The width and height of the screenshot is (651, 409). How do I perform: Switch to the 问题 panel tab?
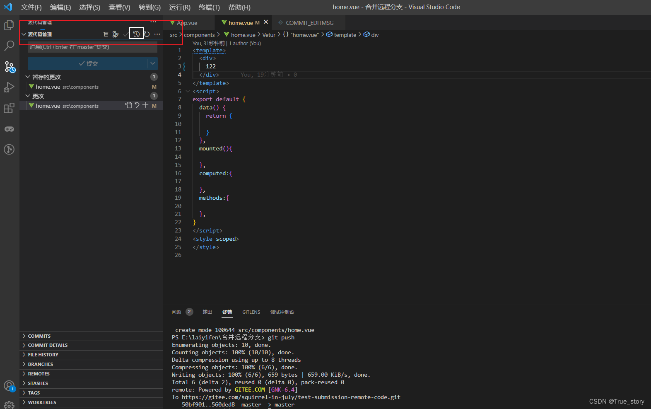click(182, 312)
